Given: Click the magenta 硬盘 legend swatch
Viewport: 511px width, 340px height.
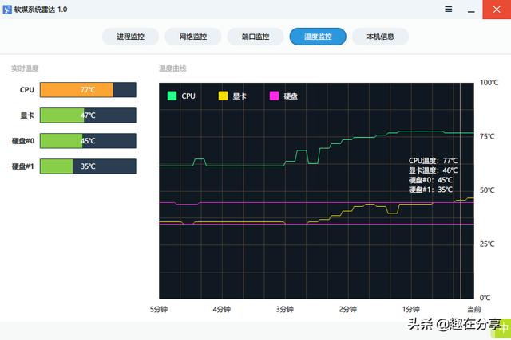Looking at the screenshot, I should (x=274, y=96).
